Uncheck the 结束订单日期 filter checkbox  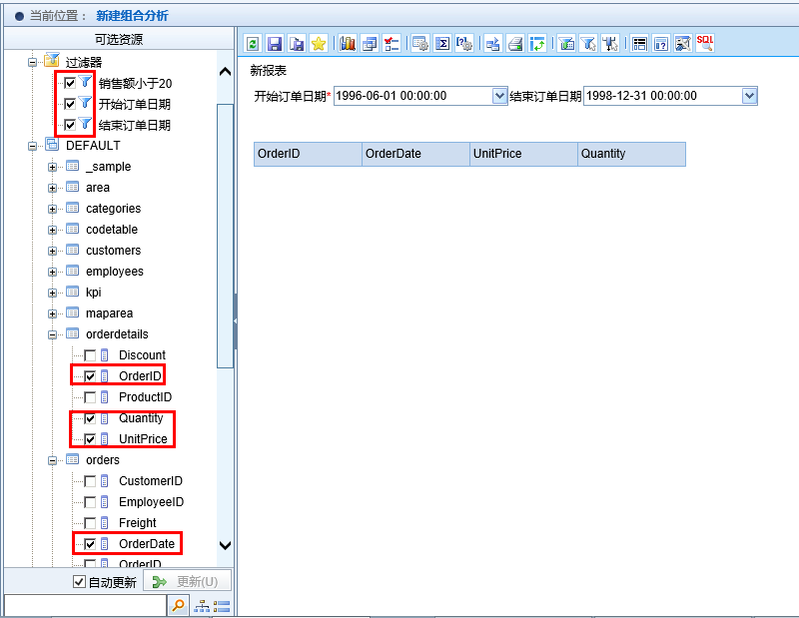(x=70, y=125)
